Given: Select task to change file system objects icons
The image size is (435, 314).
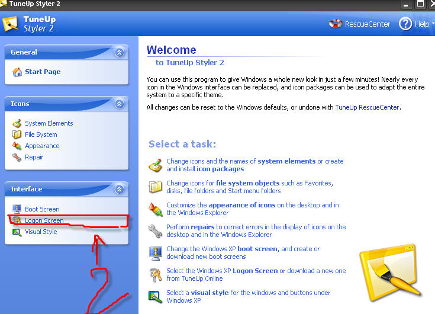Looking at the screenshot, I should 250,187.
